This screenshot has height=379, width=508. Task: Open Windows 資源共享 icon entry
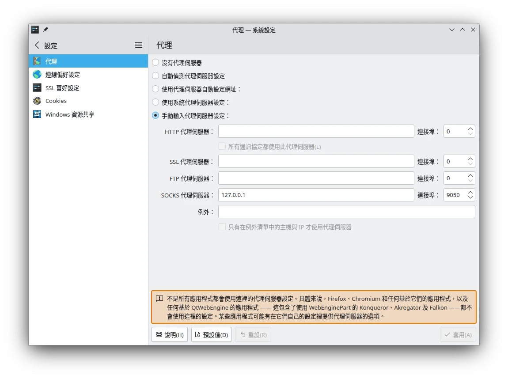pyautogui.click(x=37, y=114)
